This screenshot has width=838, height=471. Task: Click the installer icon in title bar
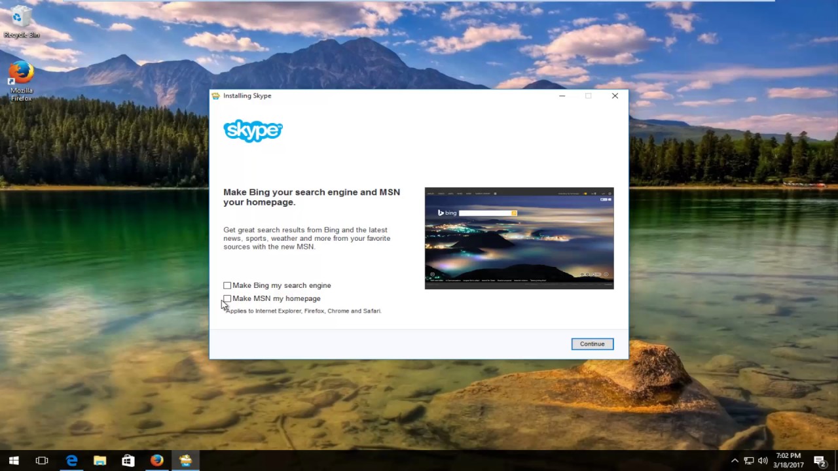tap(215, 96)
